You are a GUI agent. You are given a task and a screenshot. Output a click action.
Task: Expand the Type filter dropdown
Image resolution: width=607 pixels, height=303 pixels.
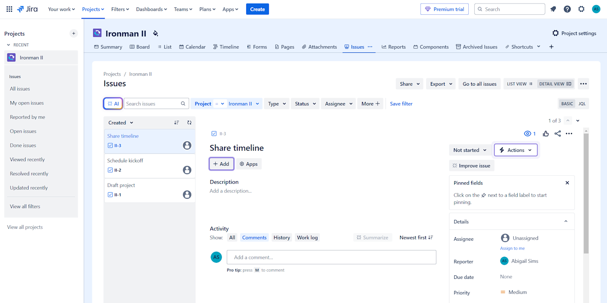(277, 104)
